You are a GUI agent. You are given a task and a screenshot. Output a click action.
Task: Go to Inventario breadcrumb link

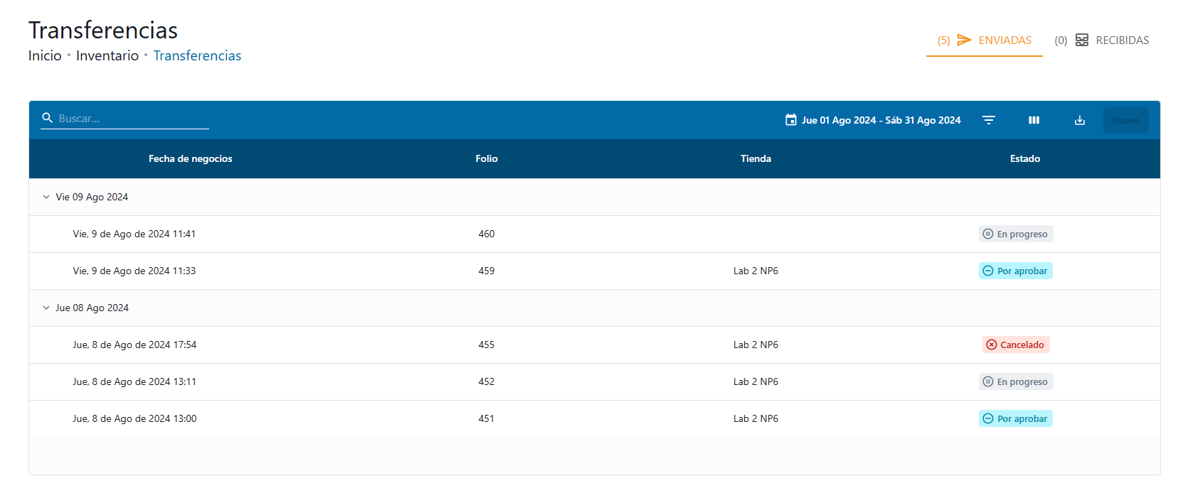[107, 55]
